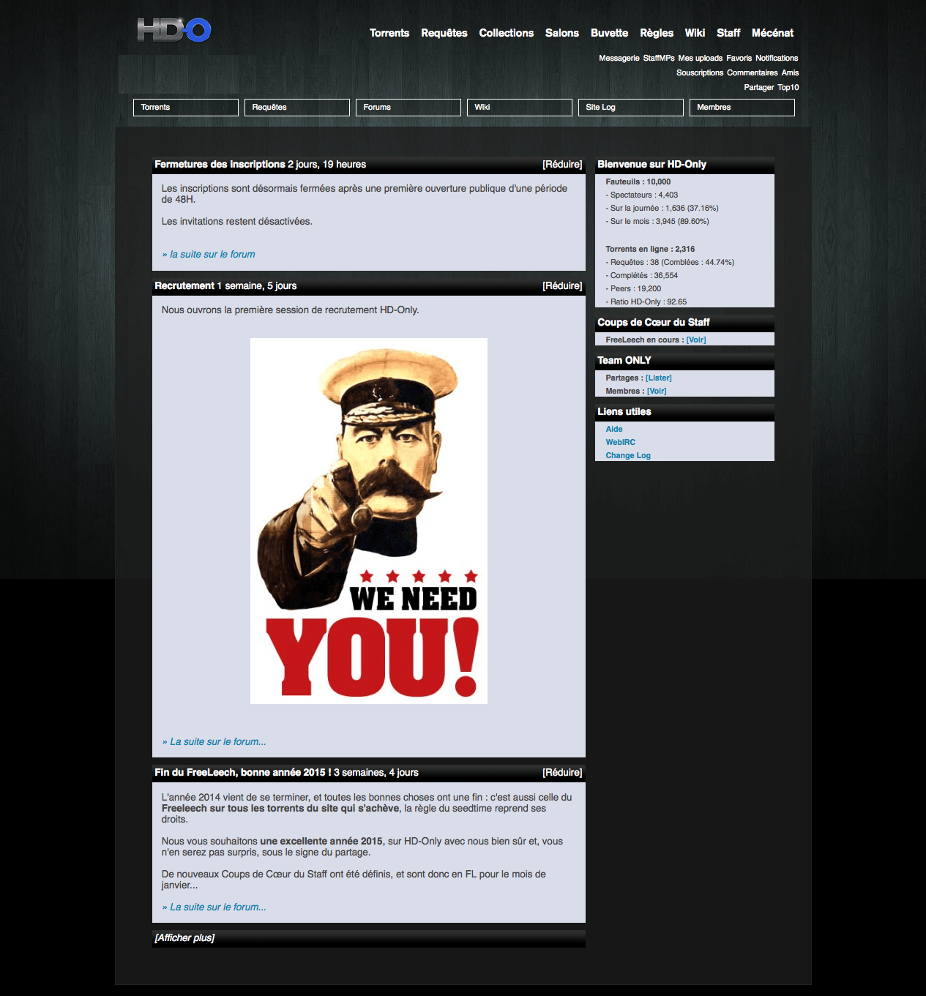
Task: Click Voir next to Membres
Action: [x=657, y=392]
